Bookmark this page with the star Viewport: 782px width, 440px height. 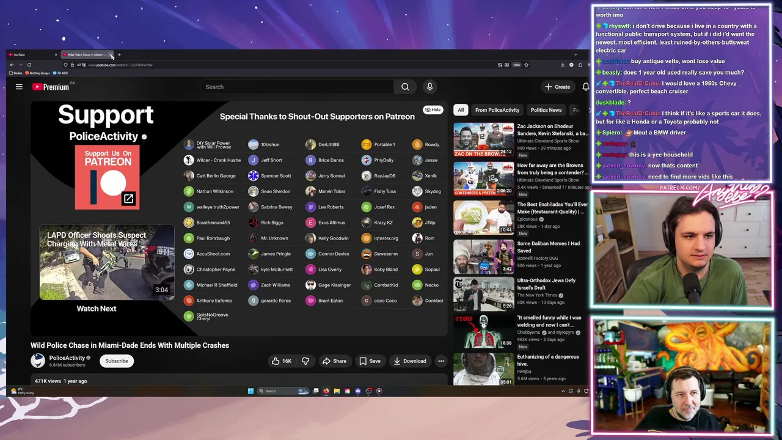[526, 65]
